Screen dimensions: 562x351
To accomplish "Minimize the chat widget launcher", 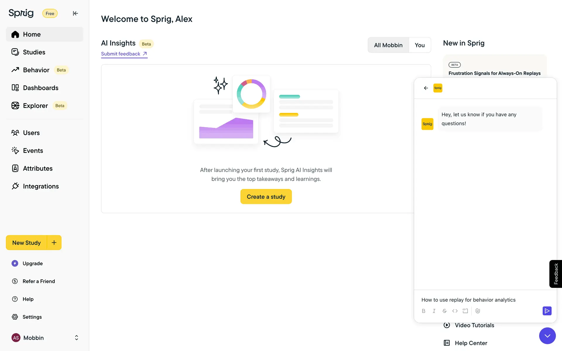I will click(x=547, y=336).
